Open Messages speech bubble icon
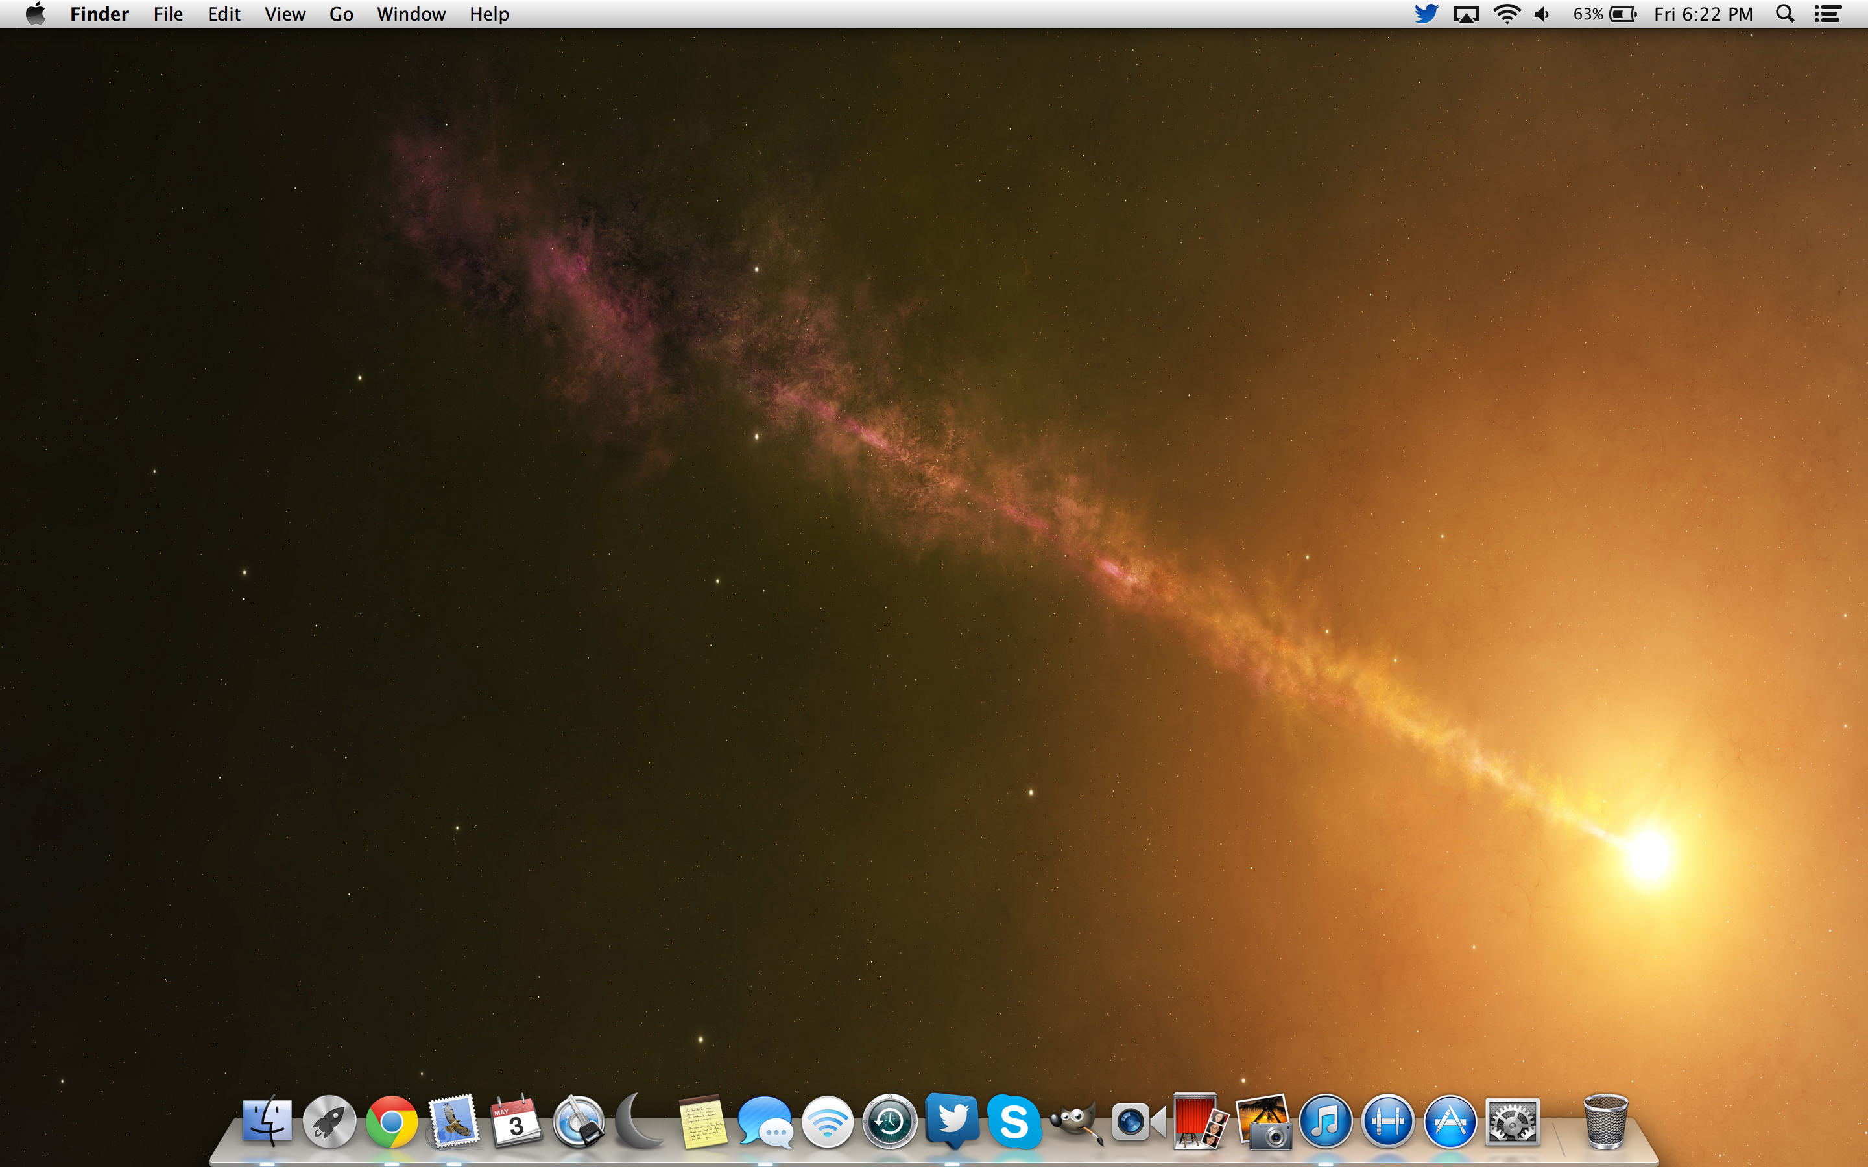 765,1122
